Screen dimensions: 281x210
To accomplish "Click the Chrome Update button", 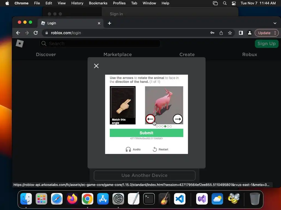I will [264, 33].
